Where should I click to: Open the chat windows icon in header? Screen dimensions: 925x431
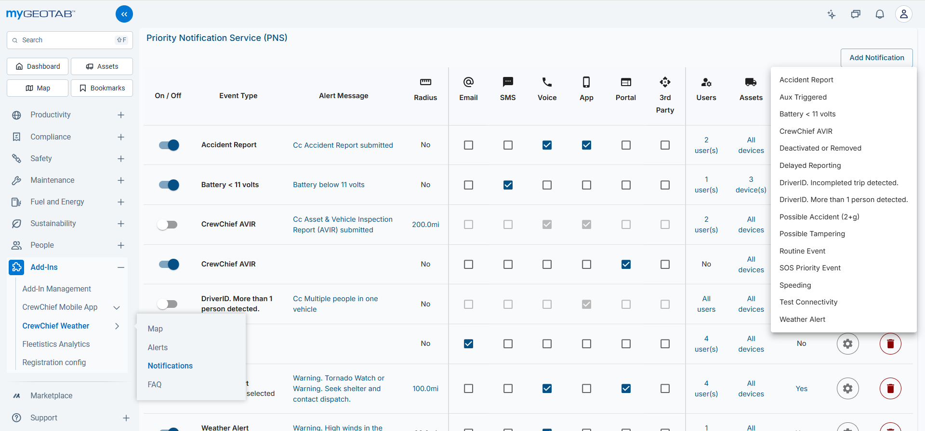855,14
